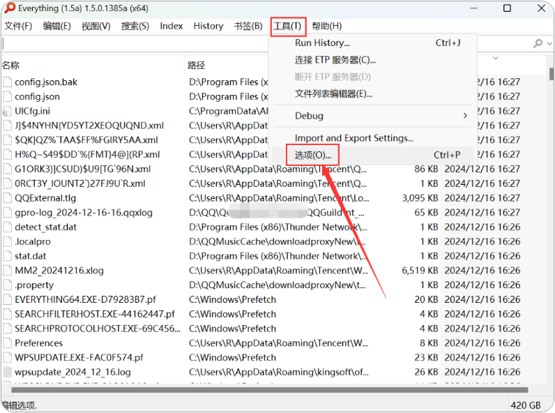Open the History menu

[208, 27]
